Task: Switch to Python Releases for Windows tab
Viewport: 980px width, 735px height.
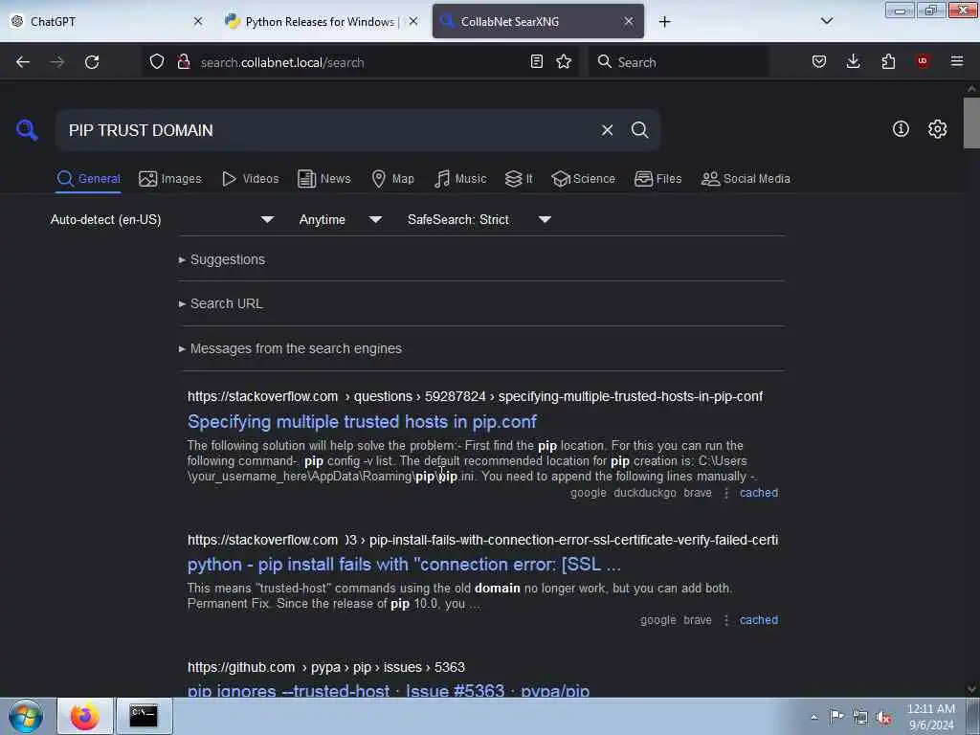Action: click(321, 21)
